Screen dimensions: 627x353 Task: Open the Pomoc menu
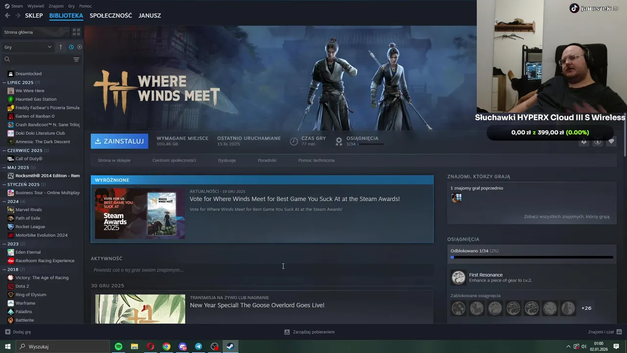[85, 6]
